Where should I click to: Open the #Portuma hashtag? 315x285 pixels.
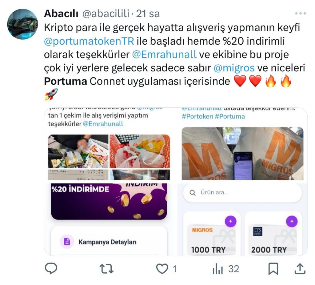pyautogui.click(x=230, y=117)
